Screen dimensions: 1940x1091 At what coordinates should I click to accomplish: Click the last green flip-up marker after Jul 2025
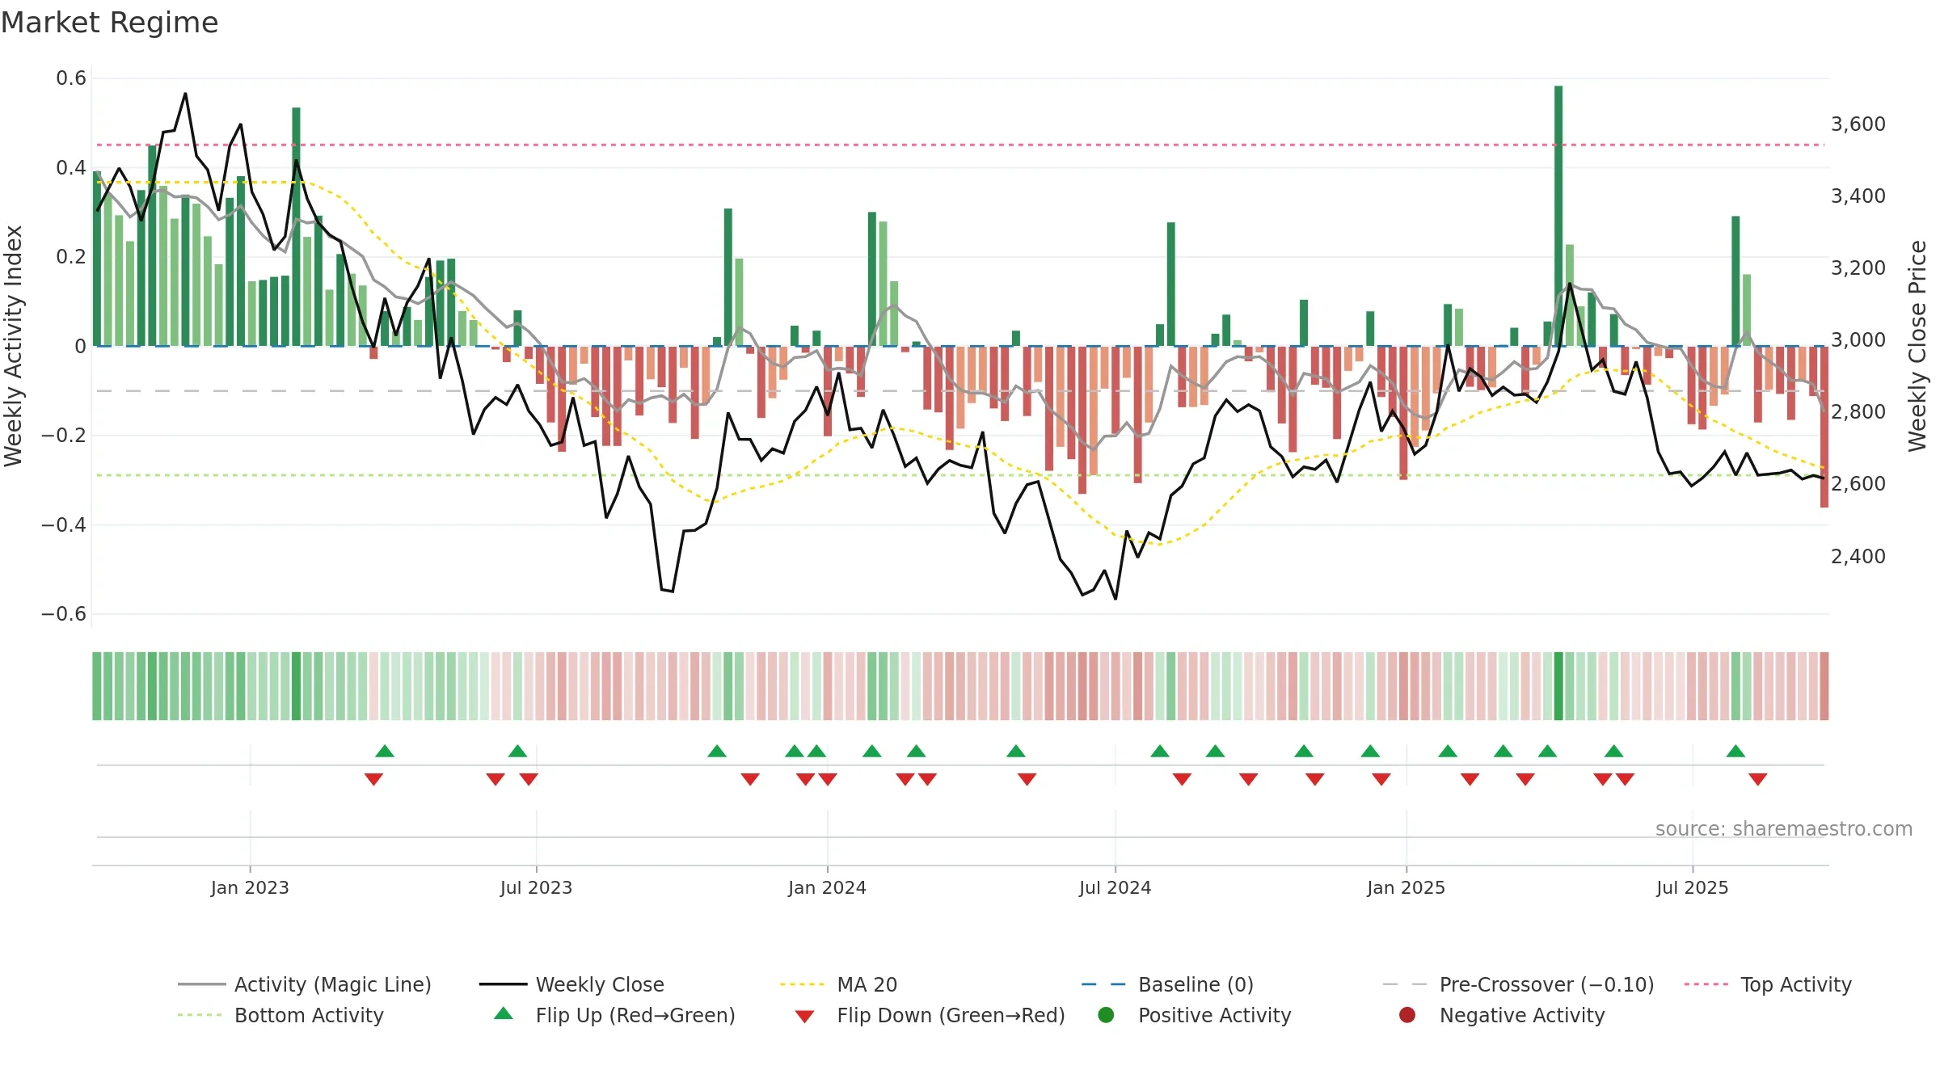point(1735,751)
